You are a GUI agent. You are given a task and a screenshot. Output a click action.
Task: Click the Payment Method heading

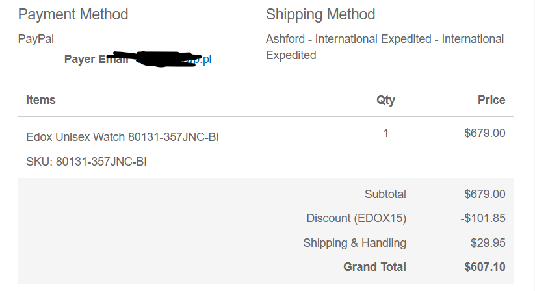(73, 14)
